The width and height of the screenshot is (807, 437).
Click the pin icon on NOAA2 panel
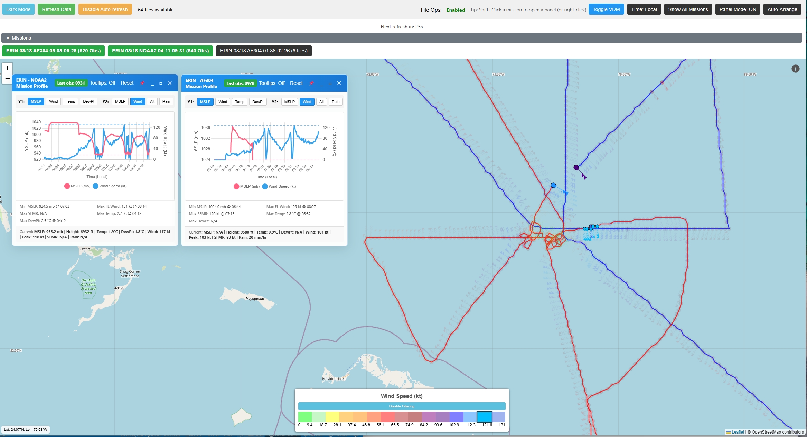142,83
